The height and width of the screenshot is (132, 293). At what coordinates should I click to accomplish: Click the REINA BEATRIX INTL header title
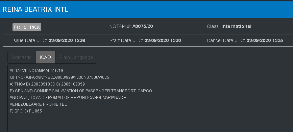click(35, 9)
